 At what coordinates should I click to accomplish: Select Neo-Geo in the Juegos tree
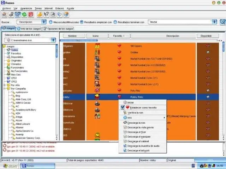pyautogui.click(x=16, y=75)
